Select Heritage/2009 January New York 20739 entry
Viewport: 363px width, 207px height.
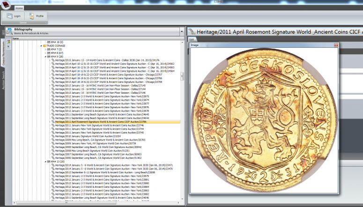point(96,144)
